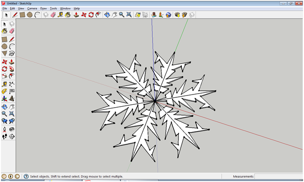
Task: Select the Section Plane tool
Action: [12, 137]
